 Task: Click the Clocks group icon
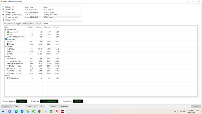pos(6,56)
